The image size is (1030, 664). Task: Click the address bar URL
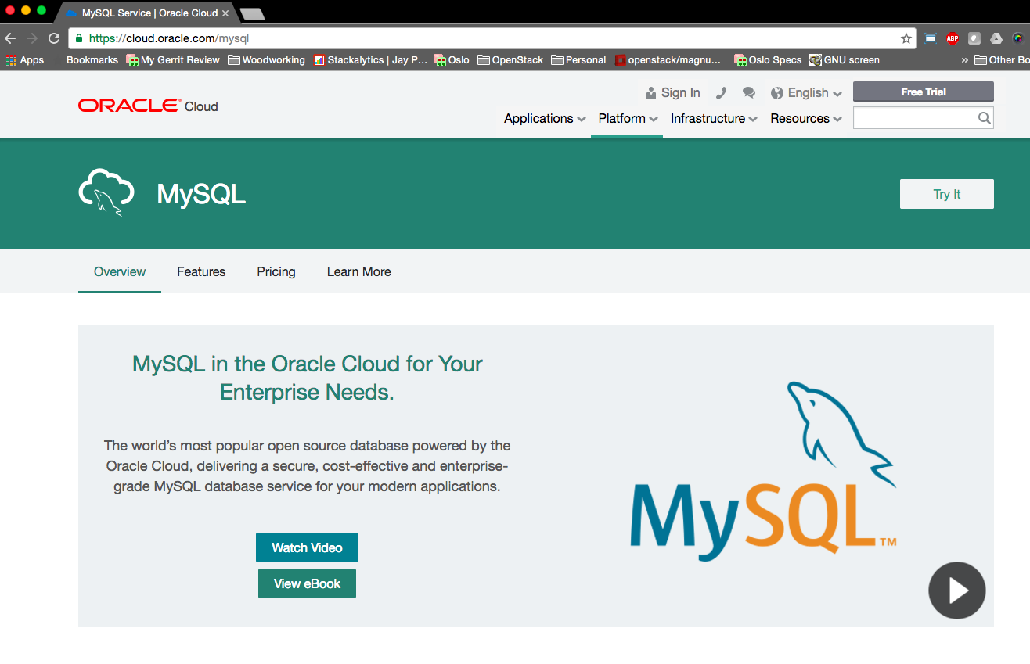169,38
